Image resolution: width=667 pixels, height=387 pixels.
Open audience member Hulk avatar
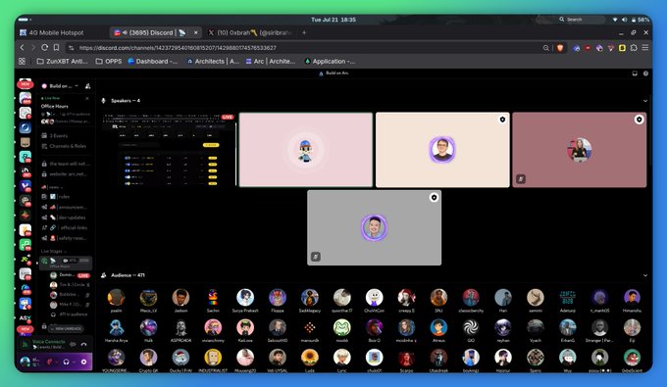[x=148, y=328]
